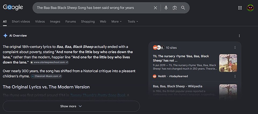Open AI Overview three-dot options menu

pos(239,36)
